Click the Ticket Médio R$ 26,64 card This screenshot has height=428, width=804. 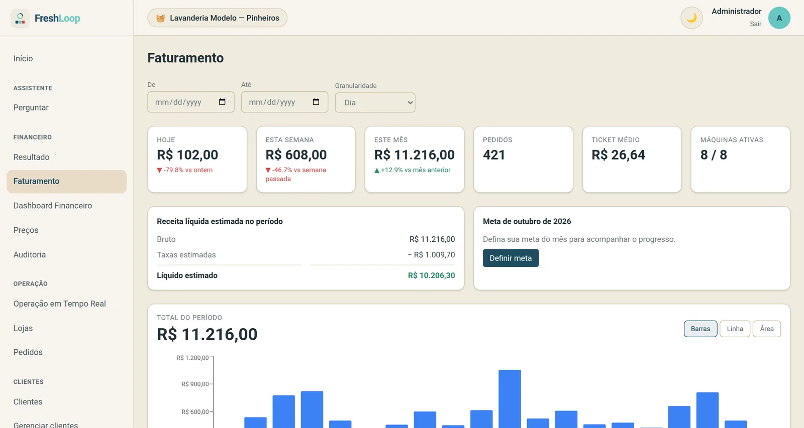(632, 159)
